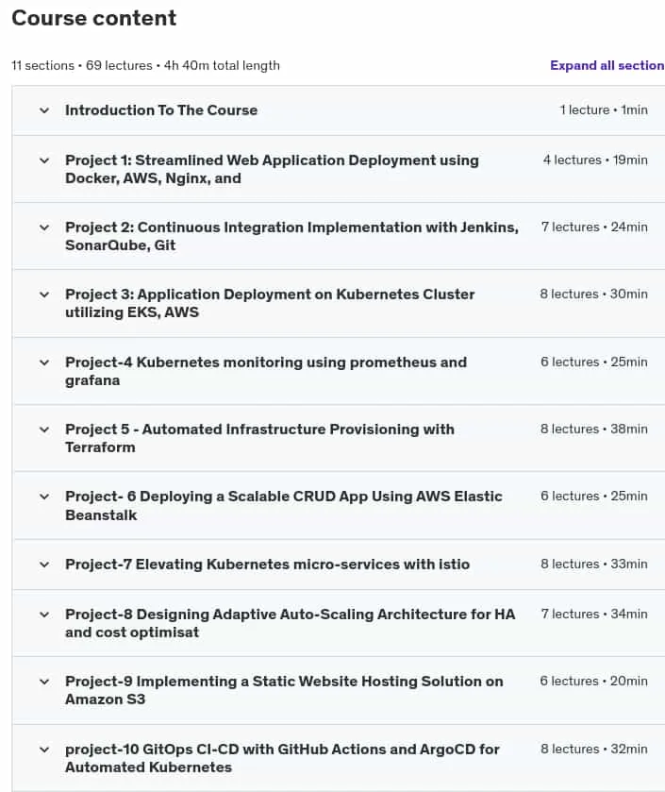Click the 1 lecture 1min label
Screen dimensions: 665x792
[x=604, y=110]
